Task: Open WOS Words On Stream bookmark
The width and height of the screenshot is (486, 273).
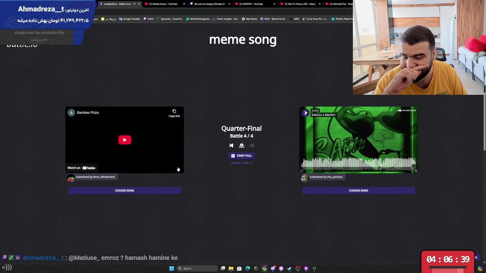Action: coord(273,19)
